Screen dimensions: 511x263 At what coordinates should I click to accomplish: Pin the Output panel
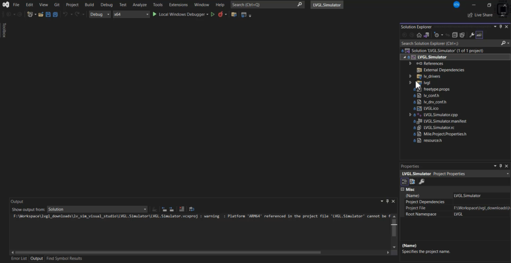tap(387, 201)
